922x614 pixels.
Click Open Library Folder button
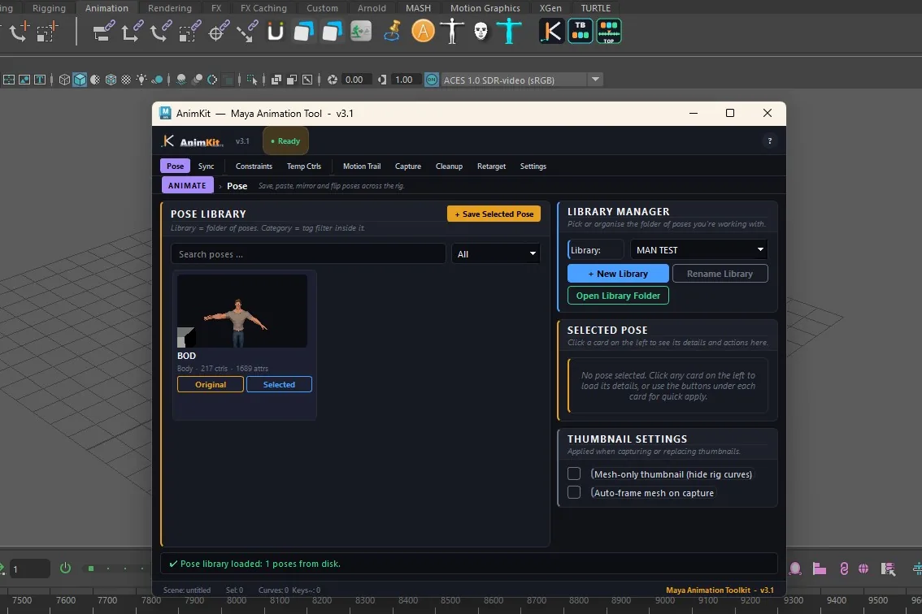tap(618, 296)
